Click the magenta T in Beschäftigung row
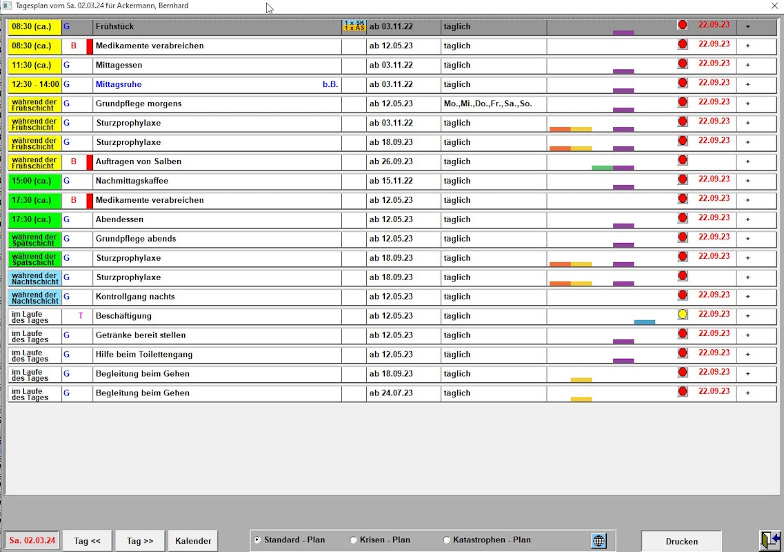The width and height of the screenshot is (784, 552). [x=81, y=316]
